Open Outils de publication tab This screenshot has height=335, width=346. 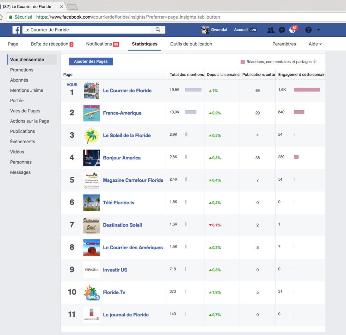point(191,44)
